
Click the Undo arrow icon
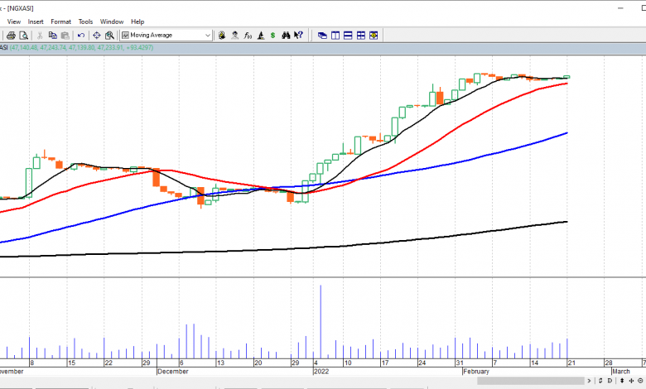coord(80,36)
